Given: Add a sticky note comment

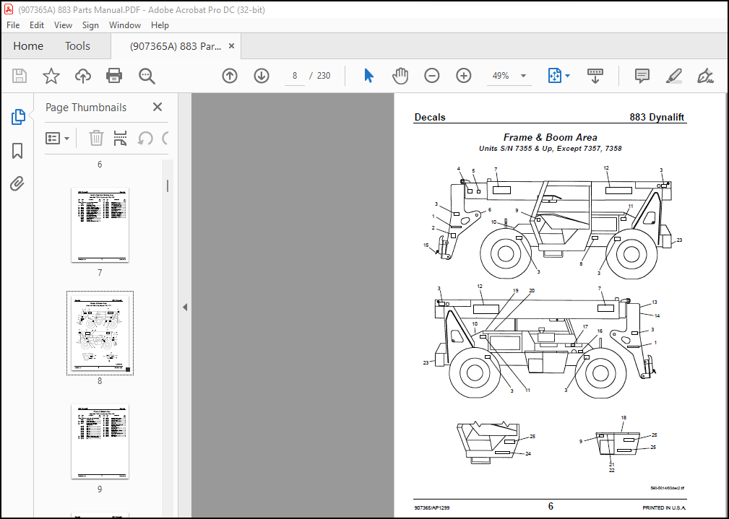Looking at the screenshot, I should (642, 76).
